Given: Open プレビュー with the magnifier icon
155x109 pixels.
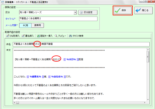Looking at the screenshot, I should click(x=60, y=36).
